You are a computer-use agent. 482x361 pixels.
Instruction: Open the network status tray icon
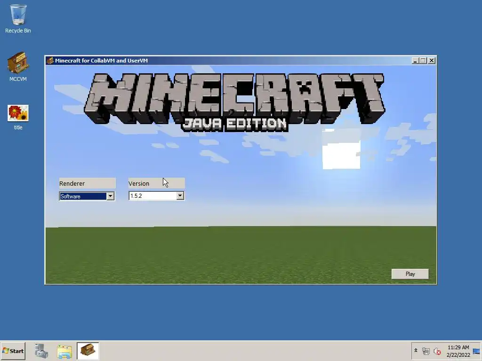(426, 351)
